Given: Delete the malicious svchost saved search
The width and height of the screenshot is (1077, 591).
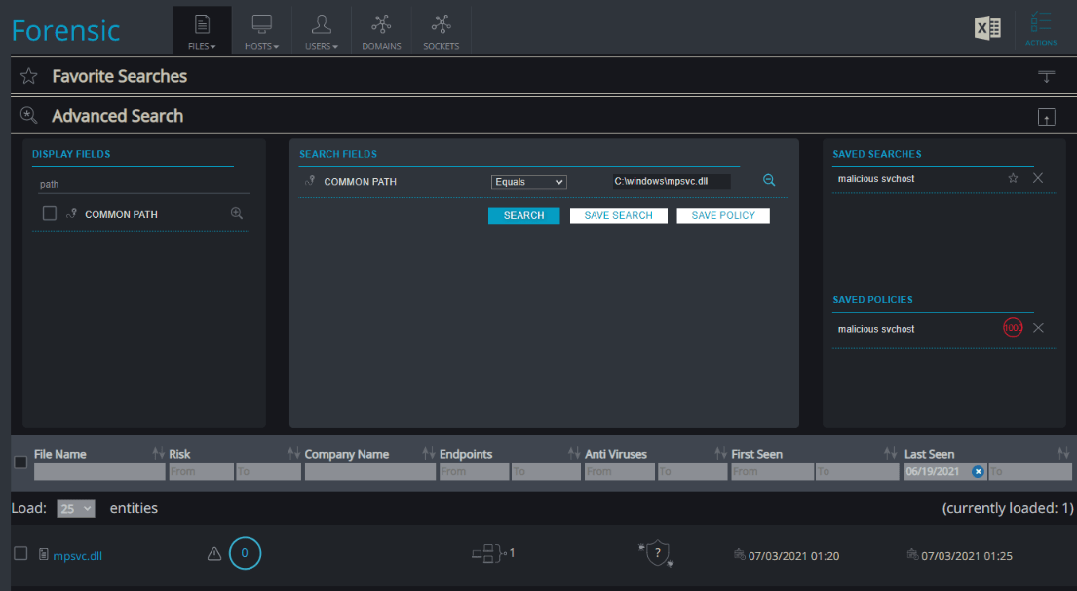Looking at the screenshot, I should (1038, 178).
